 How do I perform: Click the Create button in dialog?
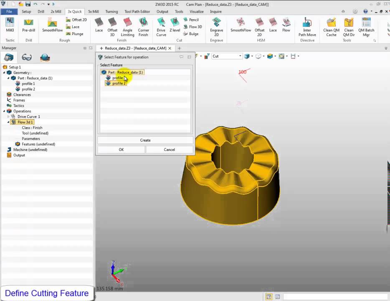(145, 140)
